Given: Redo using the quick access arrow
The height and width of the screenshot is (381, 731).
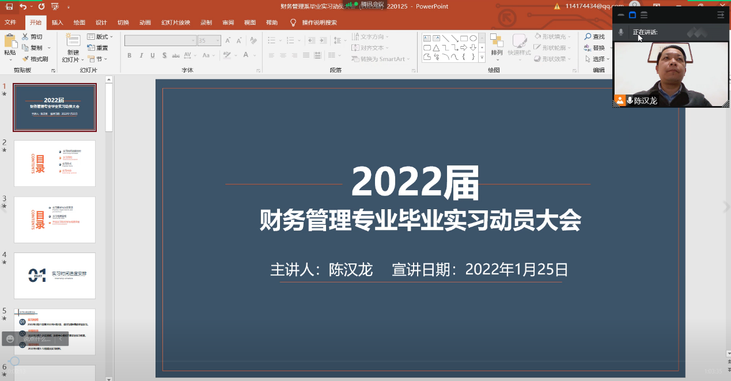Looking at the screenshot, I should coord(41,6).
